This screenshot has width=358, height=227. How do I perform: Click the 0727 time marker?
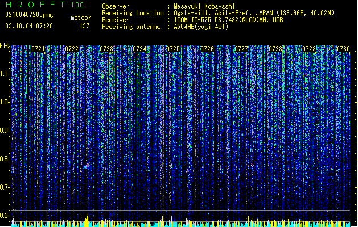pos(241,49)
